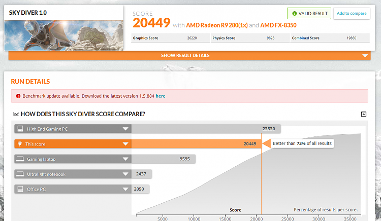Click the This score row label
This screenshot has width=381, height=221.
(35, 144)
